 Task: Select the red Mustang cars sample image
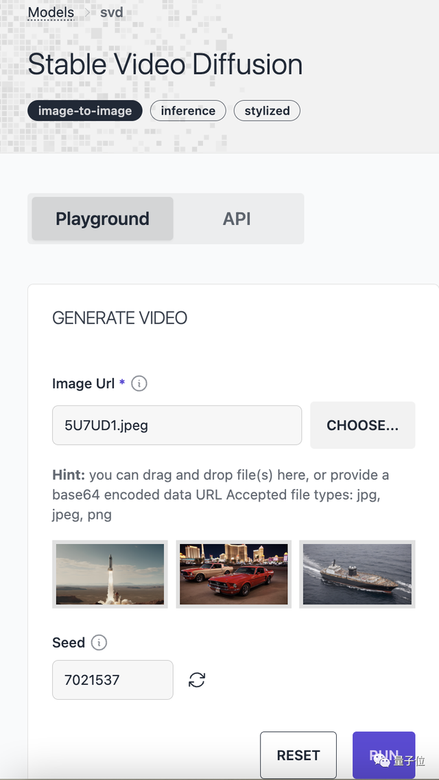click(233, 574)
